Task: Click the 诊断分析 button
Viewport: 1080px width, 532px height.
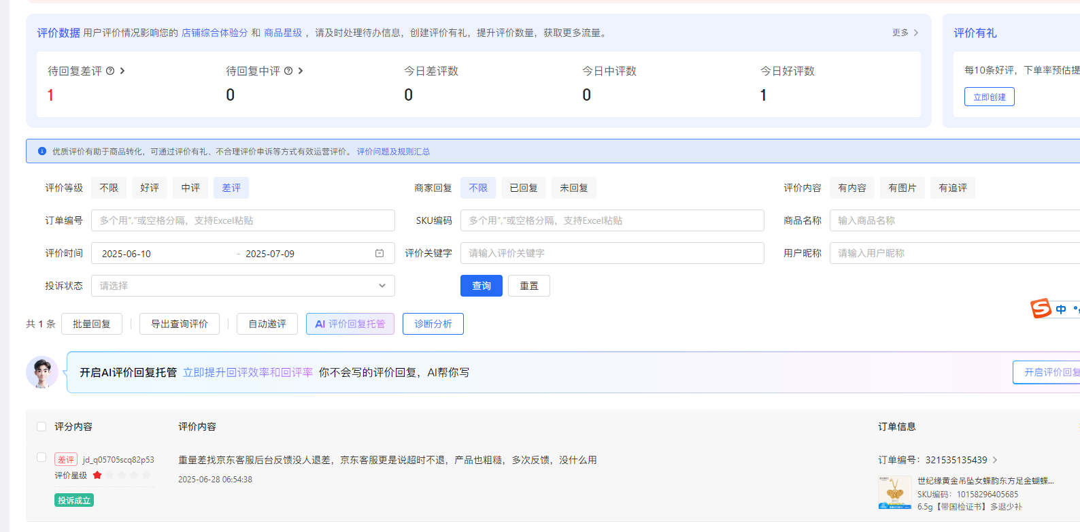Action: click(x=433, y=324)
